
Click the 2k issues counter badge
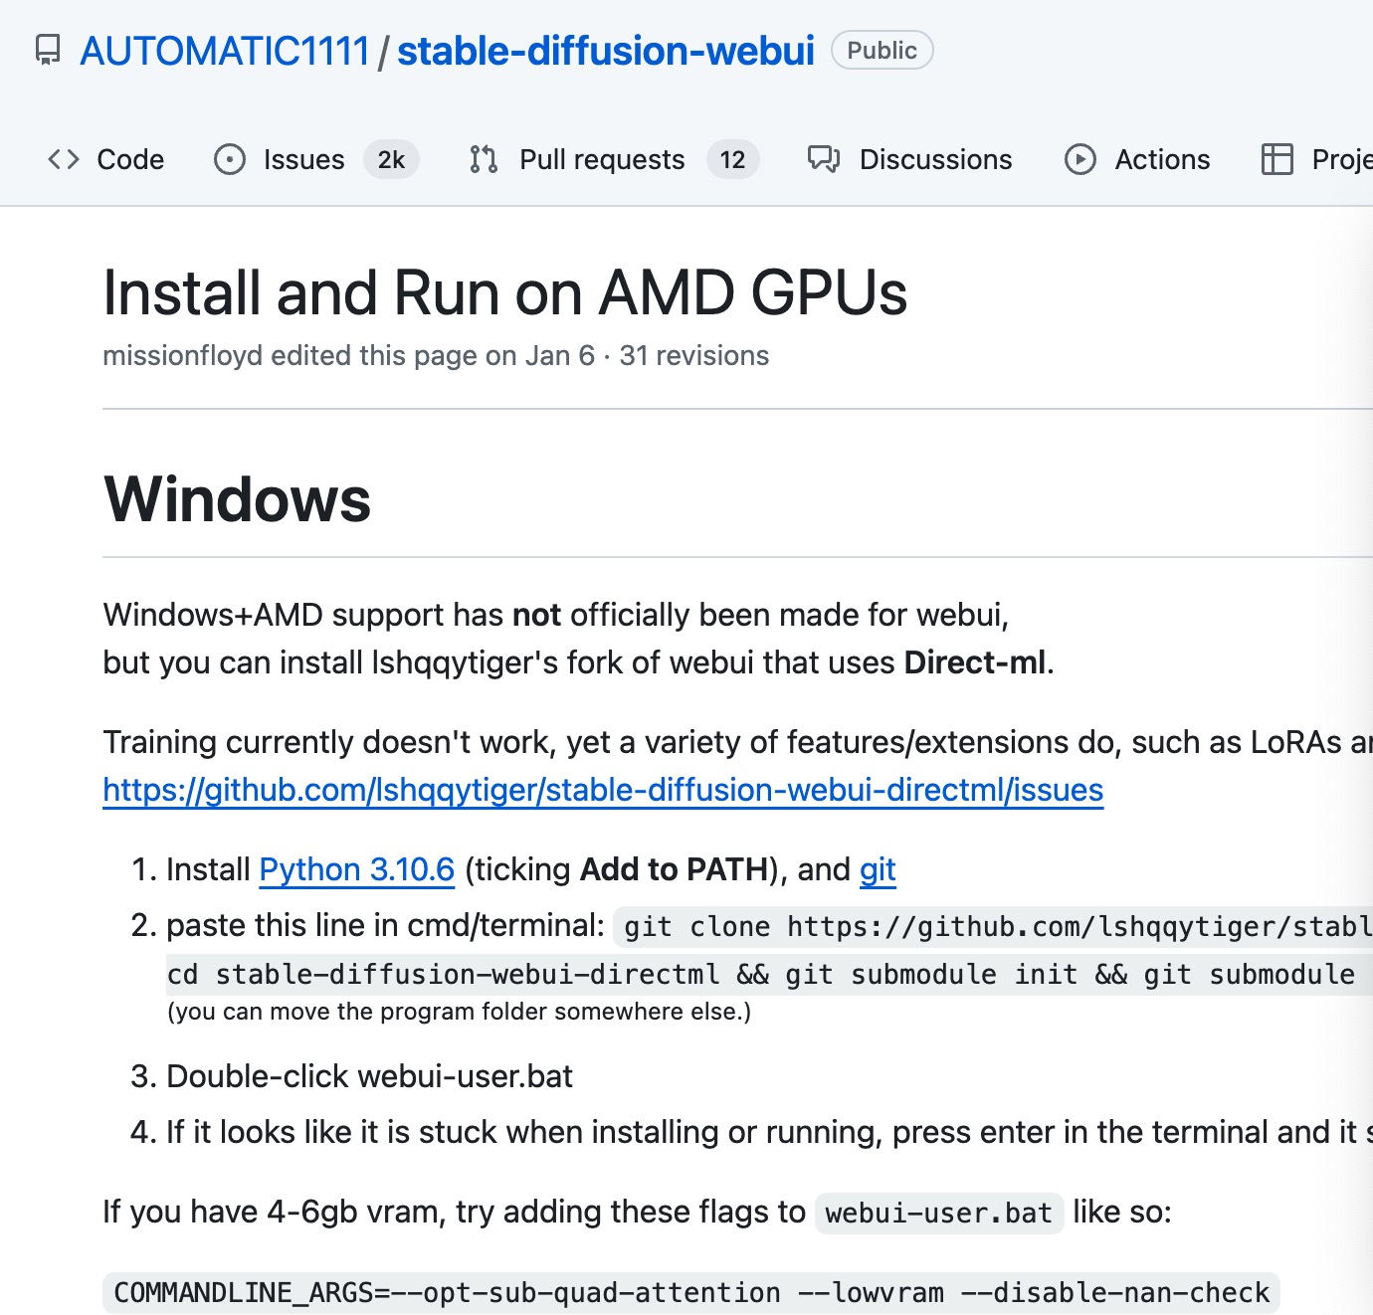pos(391,159)
